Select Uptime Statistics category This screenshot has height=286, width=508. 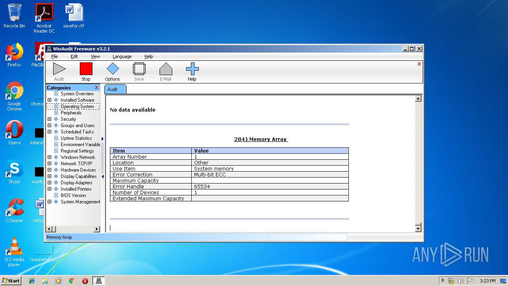point(76,138)
